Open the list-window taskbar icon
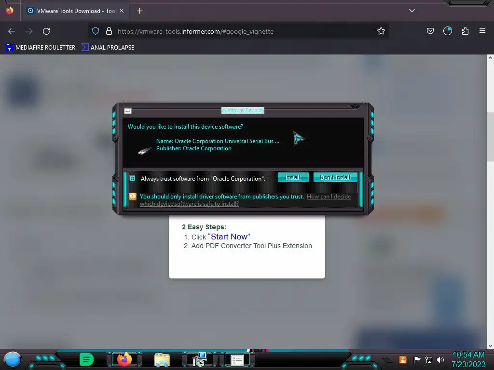This screenshot has height=370, width=494. (x=237, y=360)
